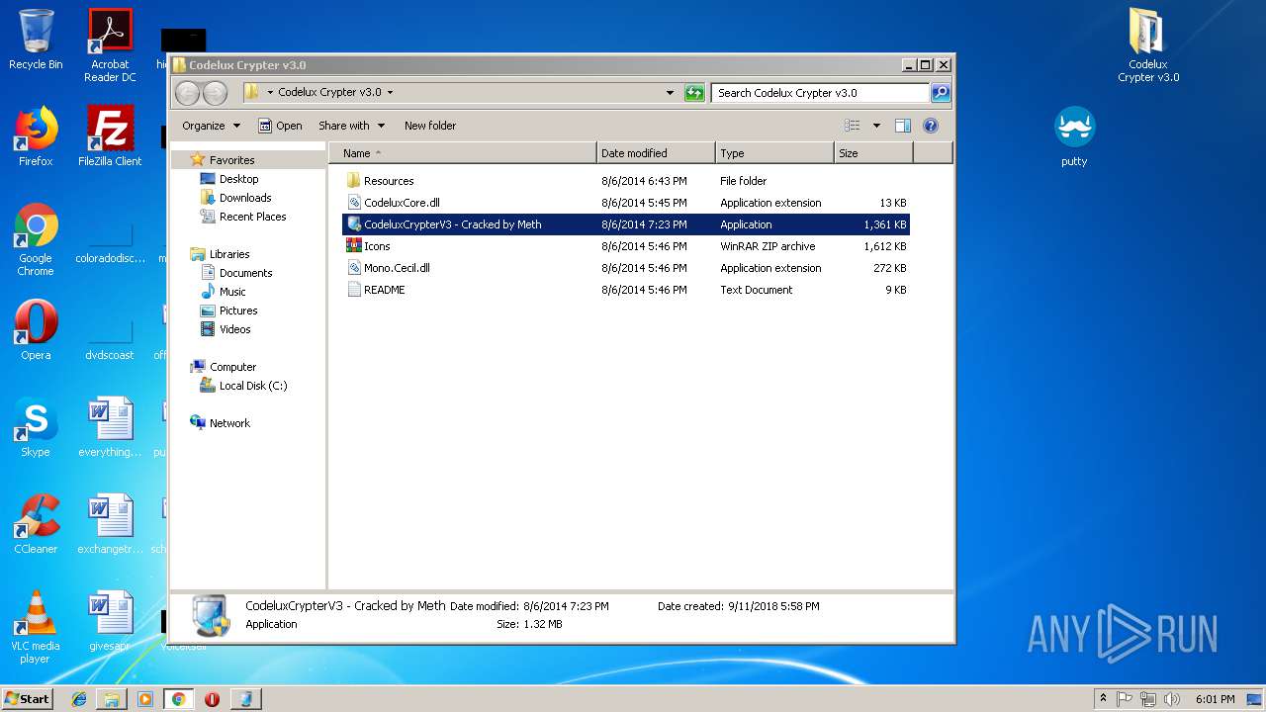The height and width of the screenshot is (712, 1266).
Task: Click the network tray icon
Action: pos(1147,699)
